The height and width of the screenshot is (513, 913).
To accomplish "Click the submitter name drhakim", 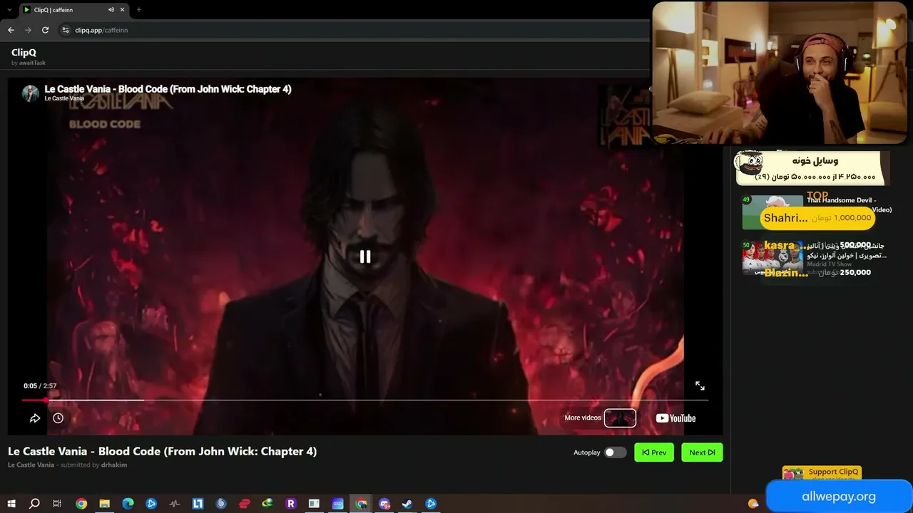I will click(x=114, y=465).
